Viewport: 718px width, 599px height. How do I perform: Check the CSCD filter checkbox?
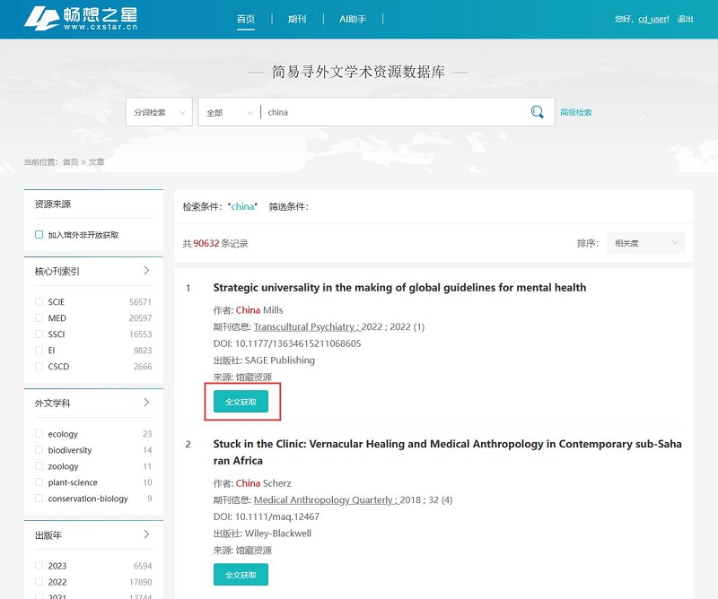[39, 366]
